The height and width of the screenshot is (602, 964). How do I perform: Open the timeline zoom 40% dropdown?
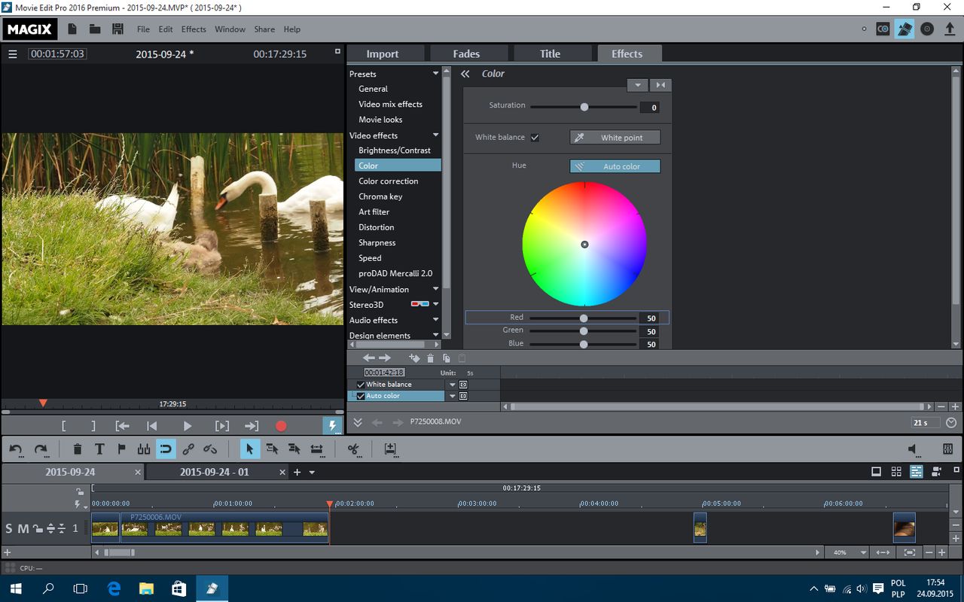click(863, 552)
